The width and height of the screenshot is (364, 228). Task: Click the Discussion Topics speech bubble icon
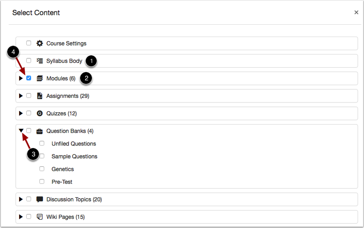[40, 199]
